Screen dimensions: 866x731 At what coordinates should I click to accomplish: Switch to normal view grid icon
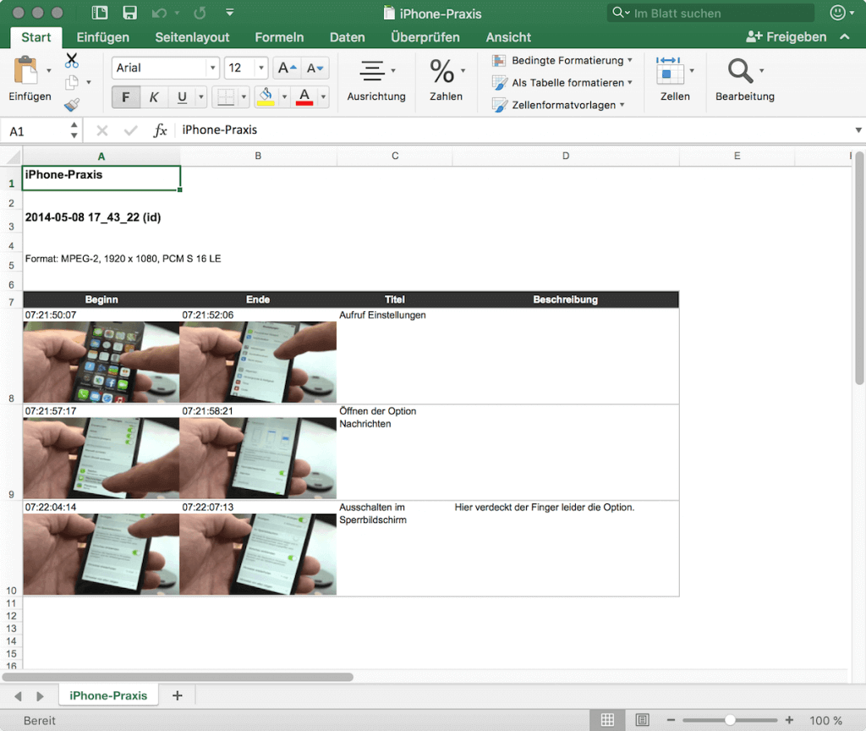pos(607,720)
